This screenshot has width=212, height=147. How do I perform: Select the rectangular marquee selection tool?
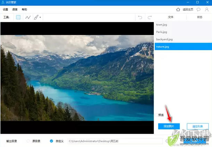[18, 17]
